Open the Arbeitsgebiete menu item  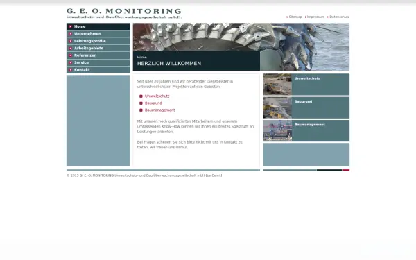tap(98, 49)
